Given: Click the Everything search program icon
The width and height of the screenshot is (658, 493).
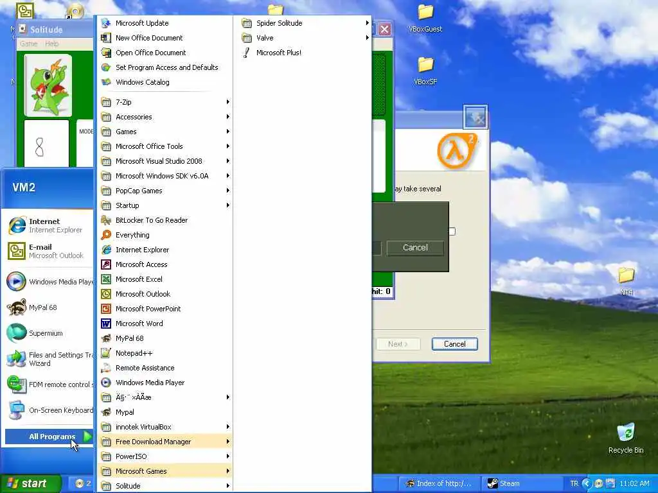Looking at the screenshot, I should click(106, 235).
